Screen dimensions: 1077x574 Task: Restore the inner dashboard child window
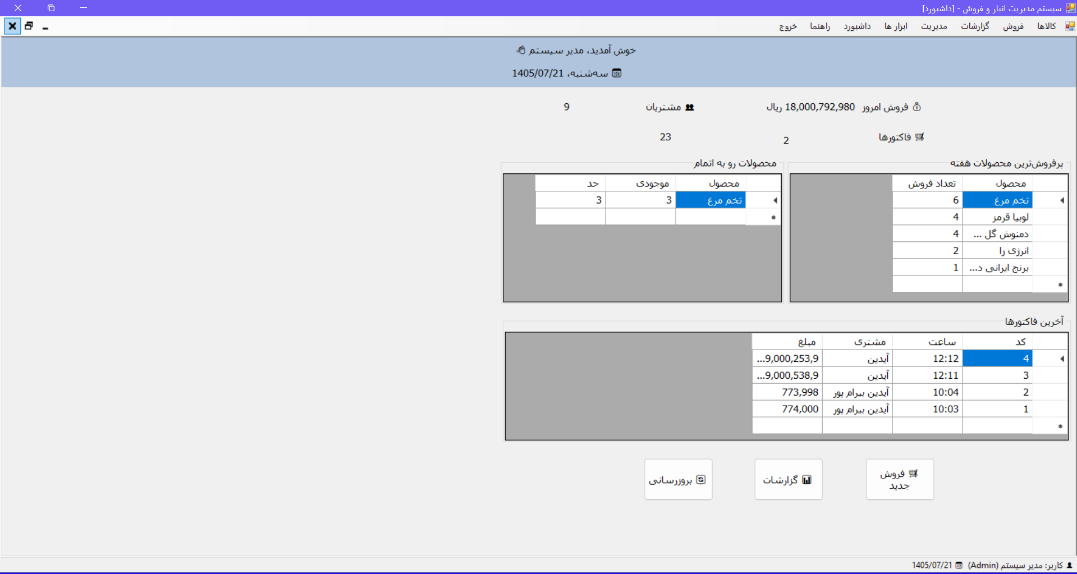coord(29,26)
